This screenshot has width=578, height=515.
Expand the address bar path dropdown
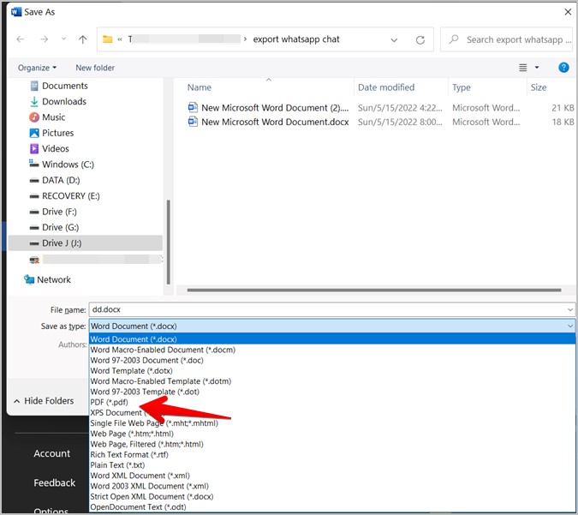point(394,39)
